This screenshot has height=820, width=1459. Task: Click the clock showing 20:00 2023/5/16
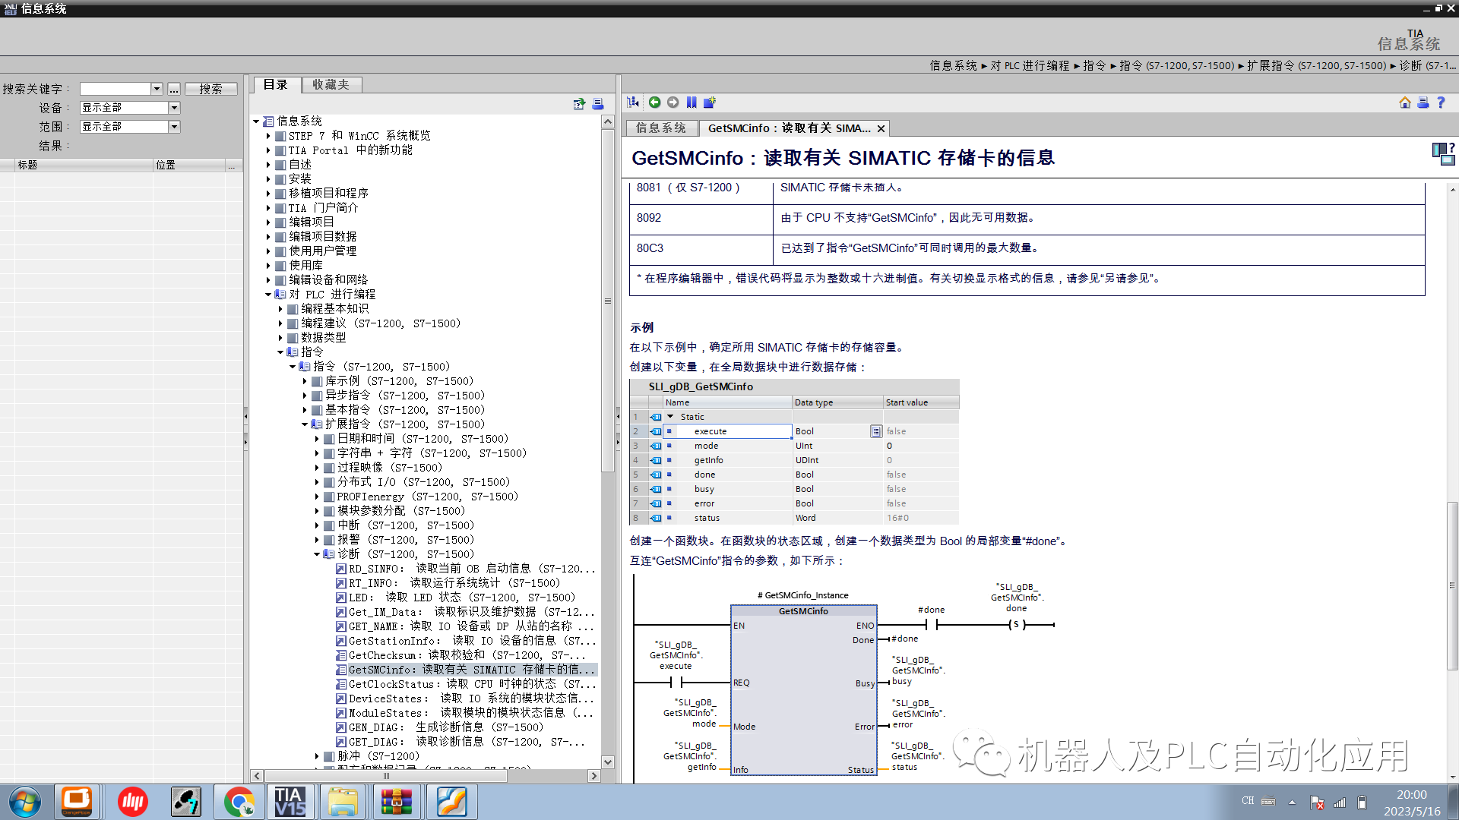coord(1411,803)
